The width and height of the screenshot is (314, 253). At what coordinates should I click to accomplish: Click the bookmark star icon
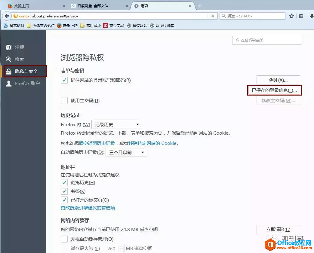tap(291, 16)
